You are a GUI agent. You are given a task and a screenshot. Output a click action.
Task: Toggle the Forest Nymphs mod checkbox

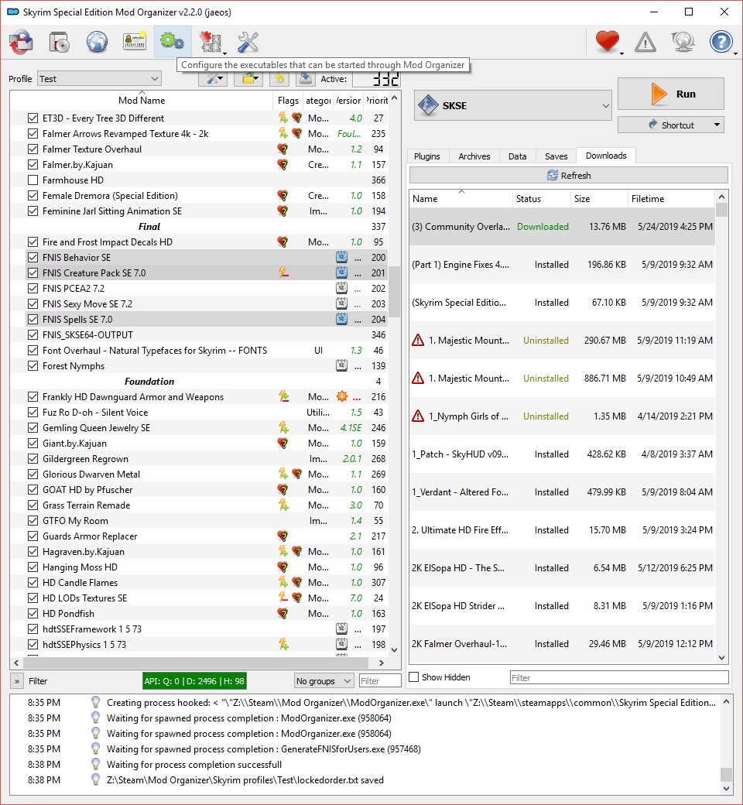click(x=33, y=366)
